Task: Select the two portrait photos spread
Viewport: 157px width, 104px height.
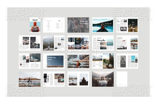Action: click(x=78, y=79)
